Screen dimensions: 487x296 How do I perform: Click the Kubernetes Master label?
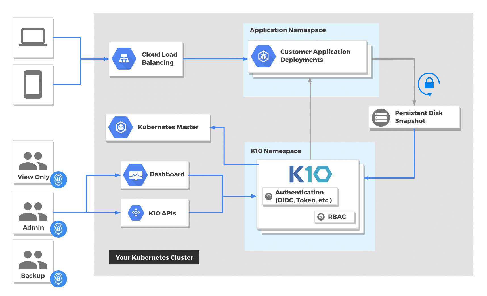168,127
